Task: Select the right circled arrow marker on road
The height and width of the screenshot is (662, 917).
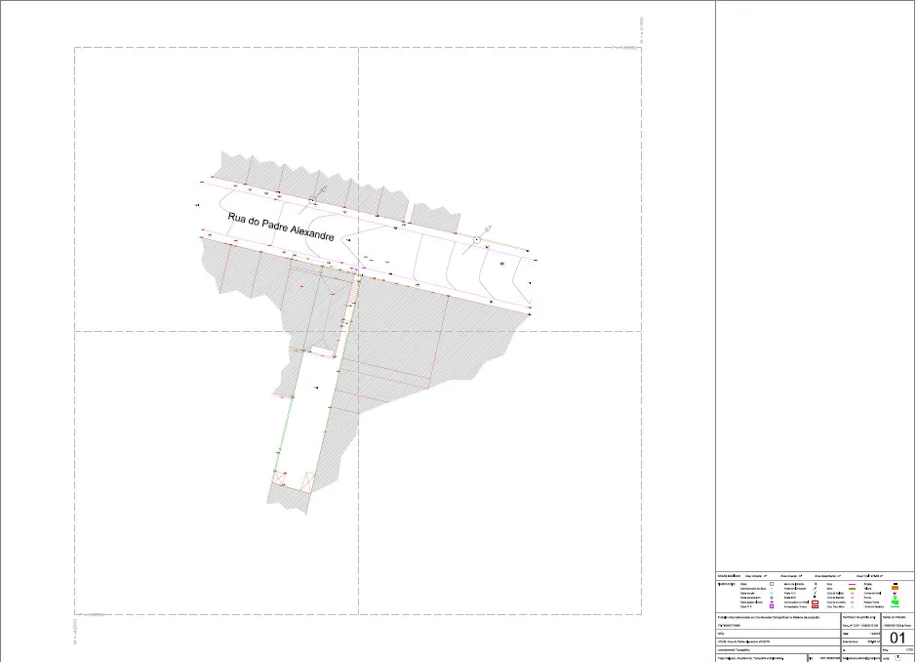Action: coord(476,240)
